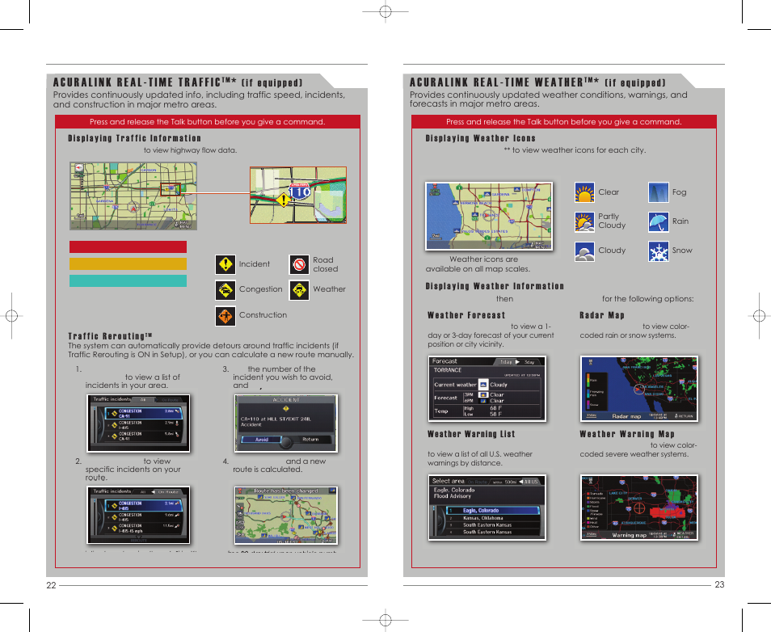
Task: Click the Eagle, Colorado Flood Advisory header text
Action: point(454,493)
